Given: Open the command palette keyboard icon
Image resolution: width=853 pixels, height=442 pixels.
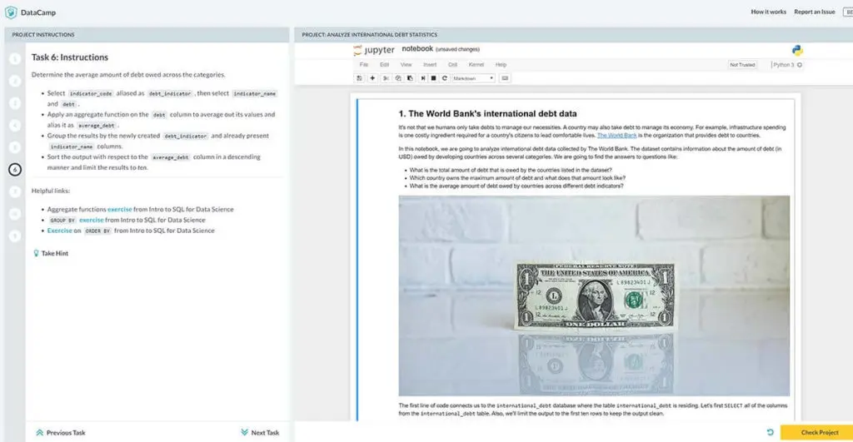Looking at the screenshot, I should (505, 78).
